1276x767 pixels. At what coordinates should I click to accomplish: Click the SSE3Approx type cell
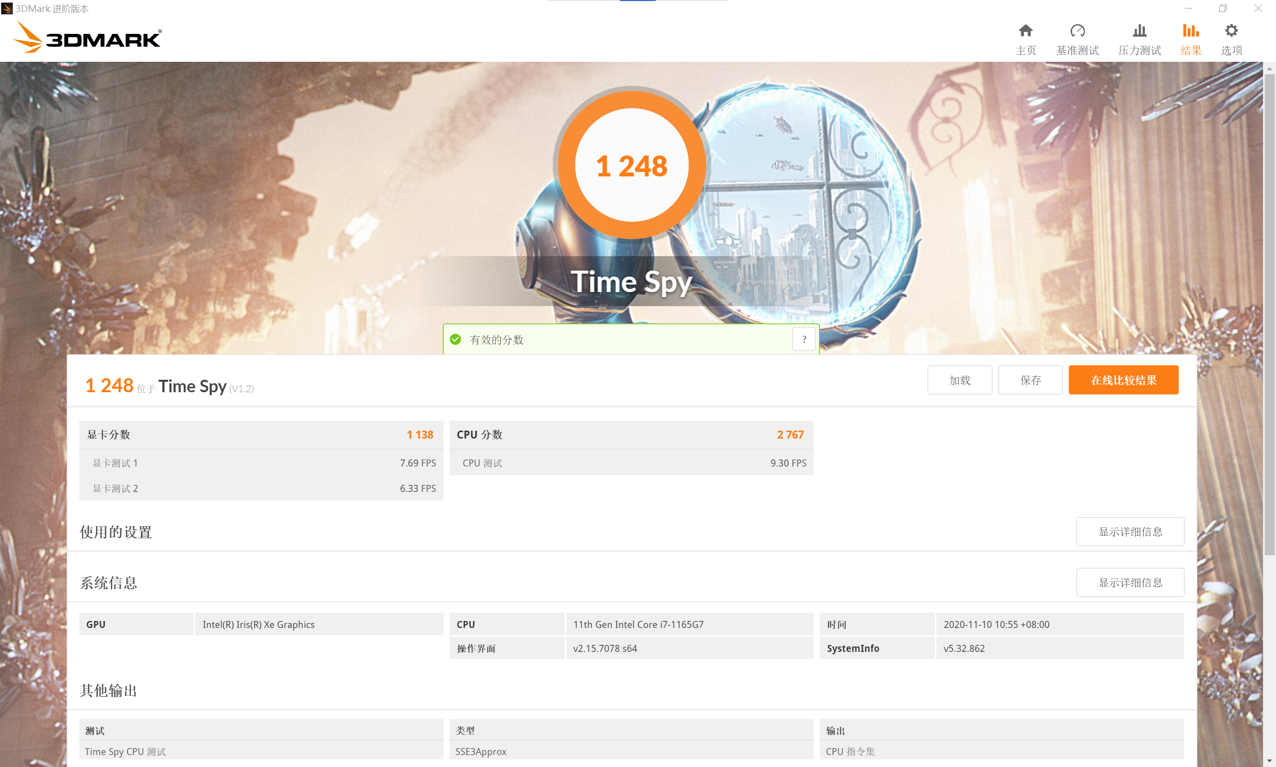click(631, 751)
